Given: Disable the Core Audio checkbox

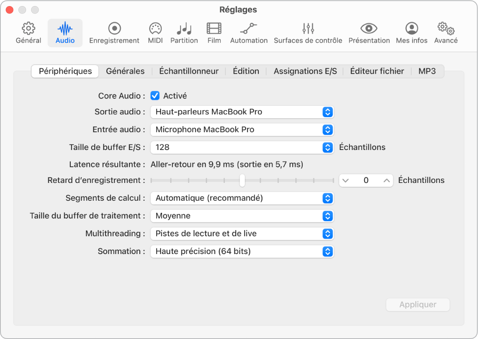Looking at the screenshot, I should pyautogui.click(x=155, y=95).
